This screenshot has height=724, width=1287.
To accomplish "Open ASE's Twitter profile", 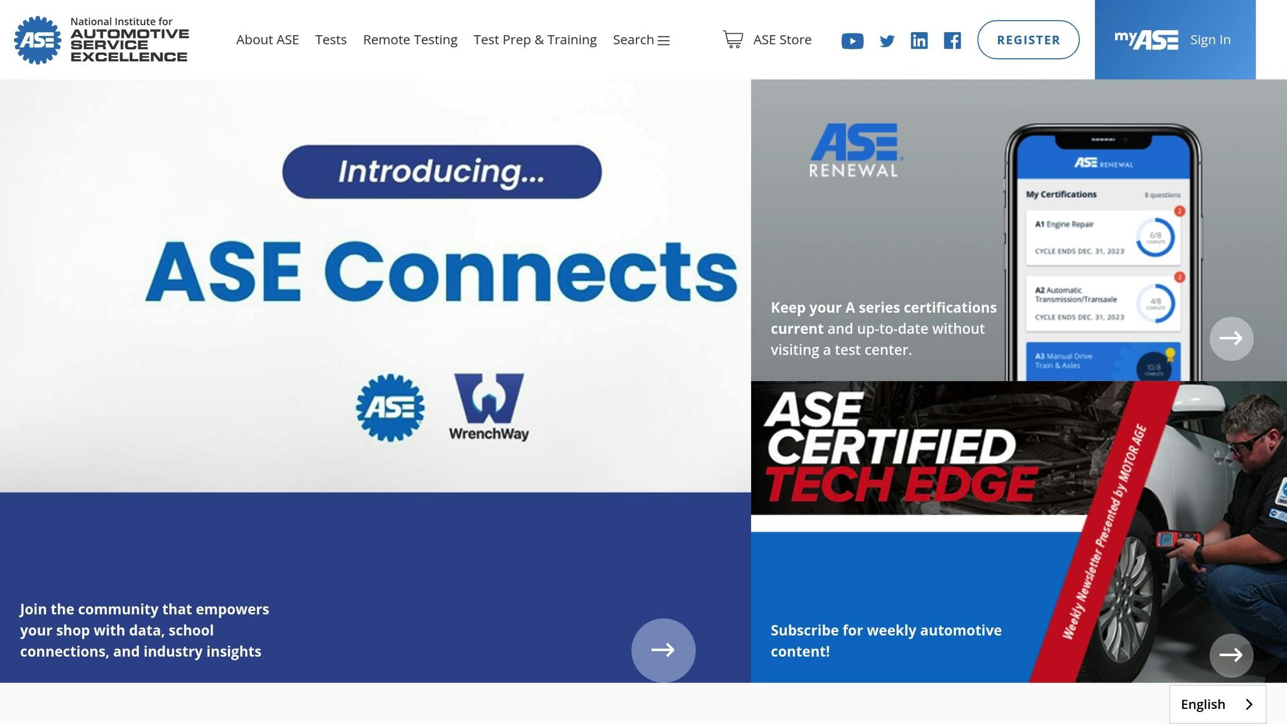I will pos(887,40).
